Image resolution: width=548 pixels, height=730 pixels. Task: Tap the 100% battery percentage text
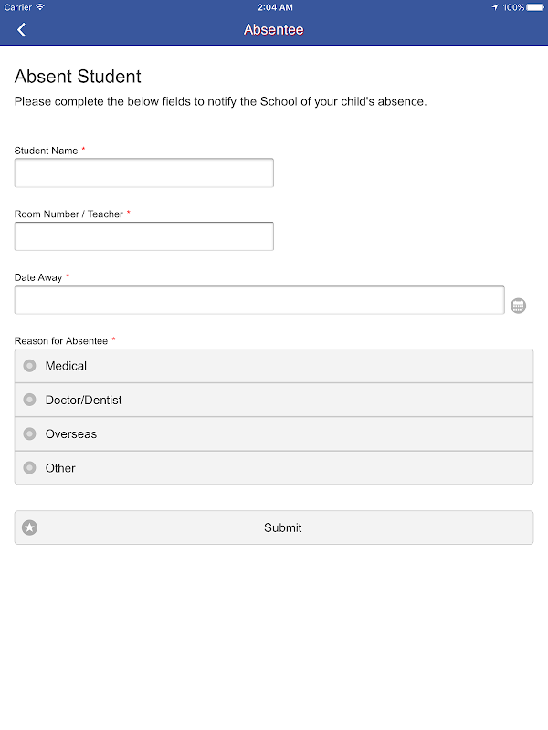coord(513,7)
